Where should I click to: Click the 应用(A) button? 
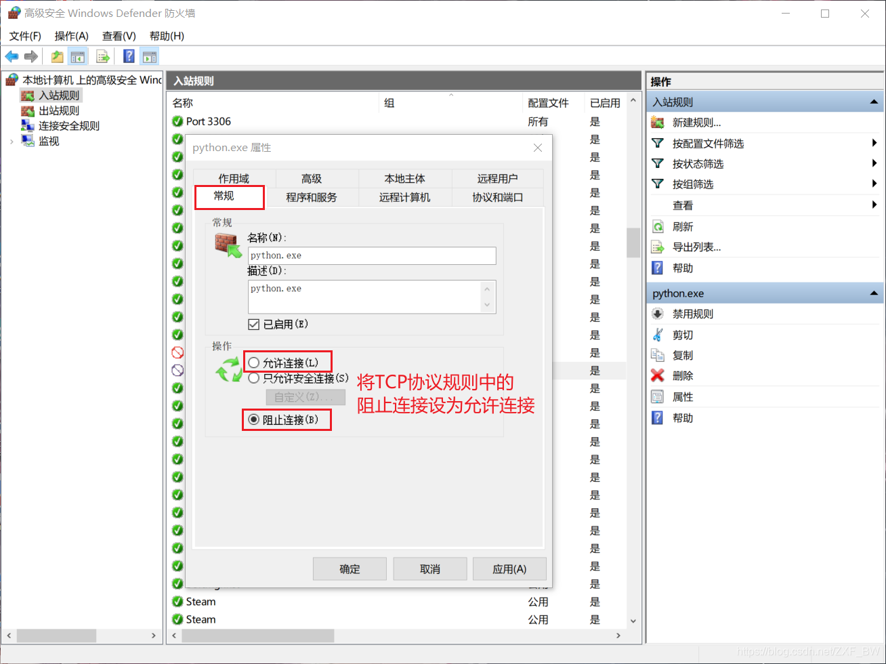click(x=509, y=569)
